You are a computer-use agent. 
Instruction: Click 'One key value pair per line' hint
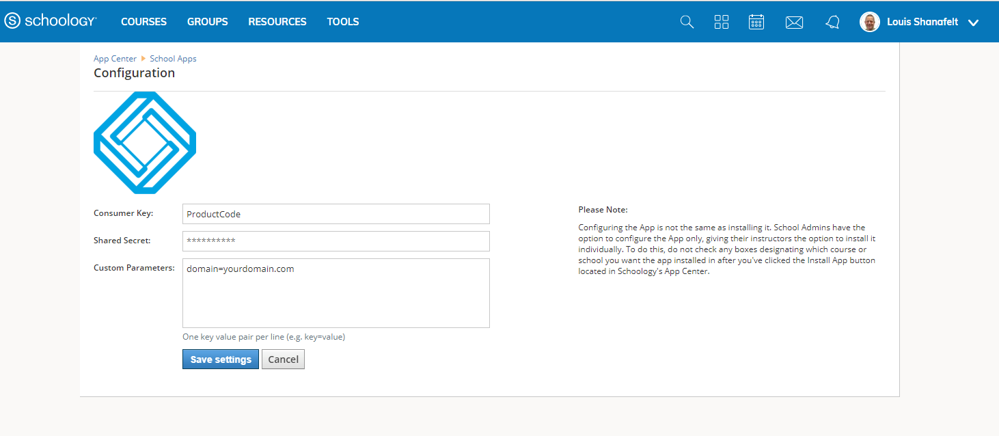coord(264,337)
